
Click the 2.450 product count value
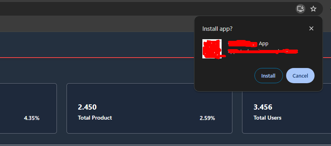point(87,107)
